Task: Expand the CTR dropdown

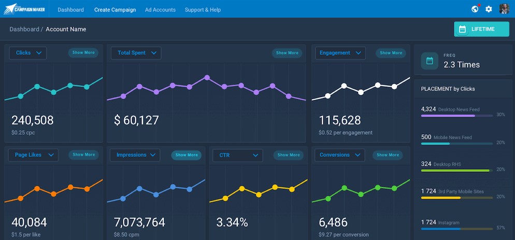Action: (x=238, y=155)
